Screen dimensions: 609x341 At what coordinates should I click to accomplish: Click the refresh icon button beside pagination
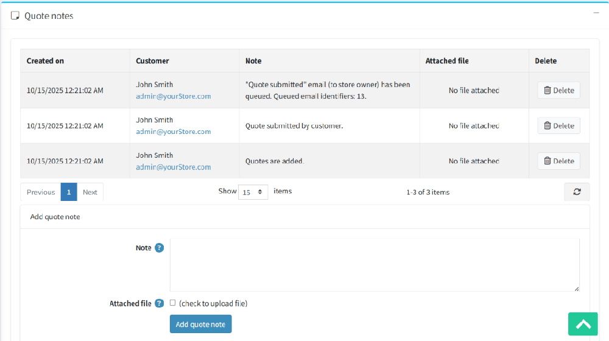pyautogui.click(x=577, y=192)
